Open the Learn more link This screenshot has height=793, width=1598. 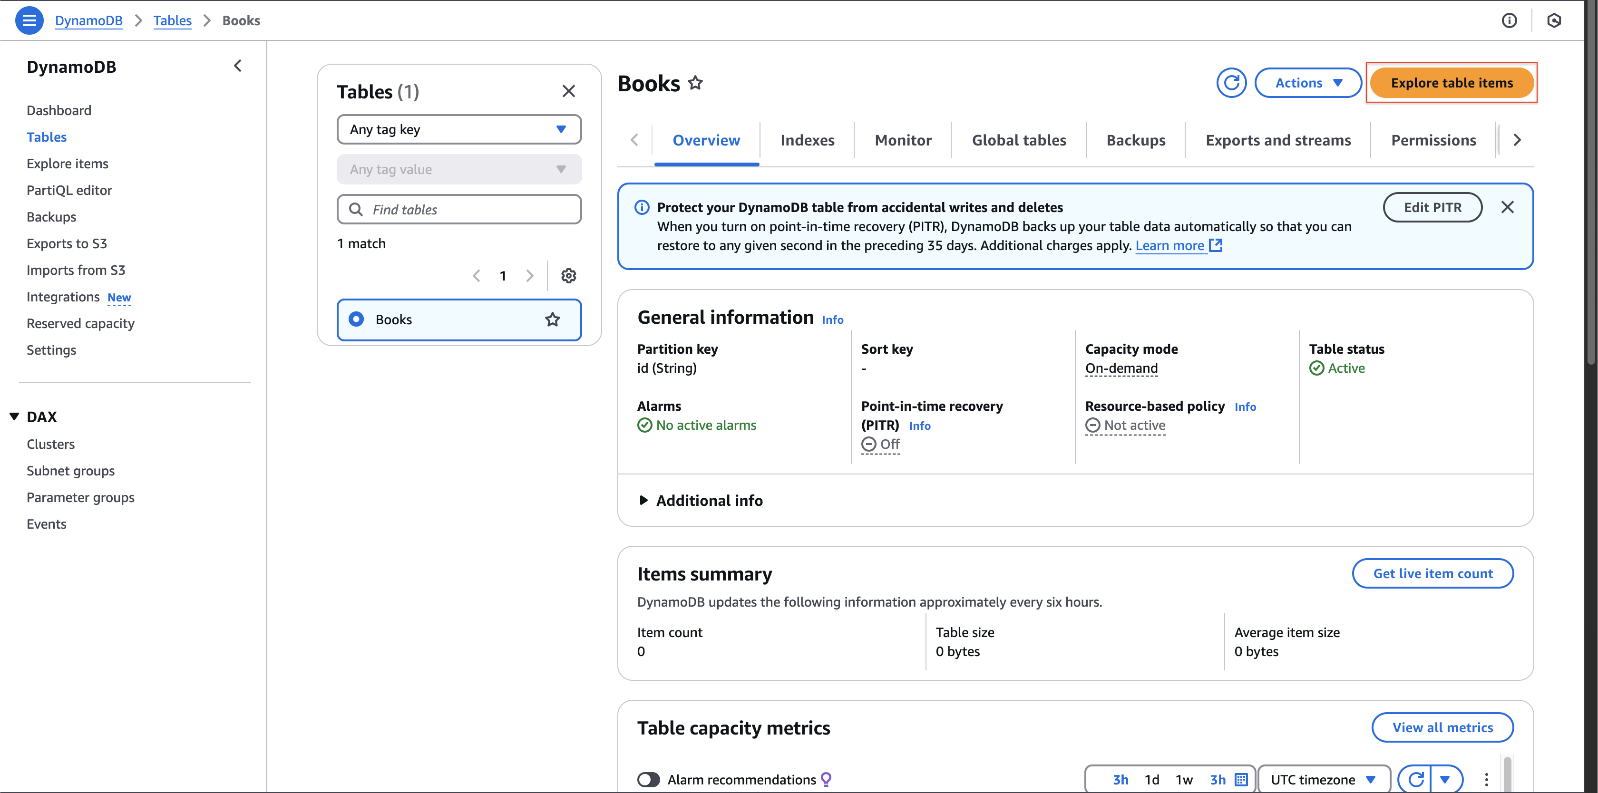[1179, 245]
